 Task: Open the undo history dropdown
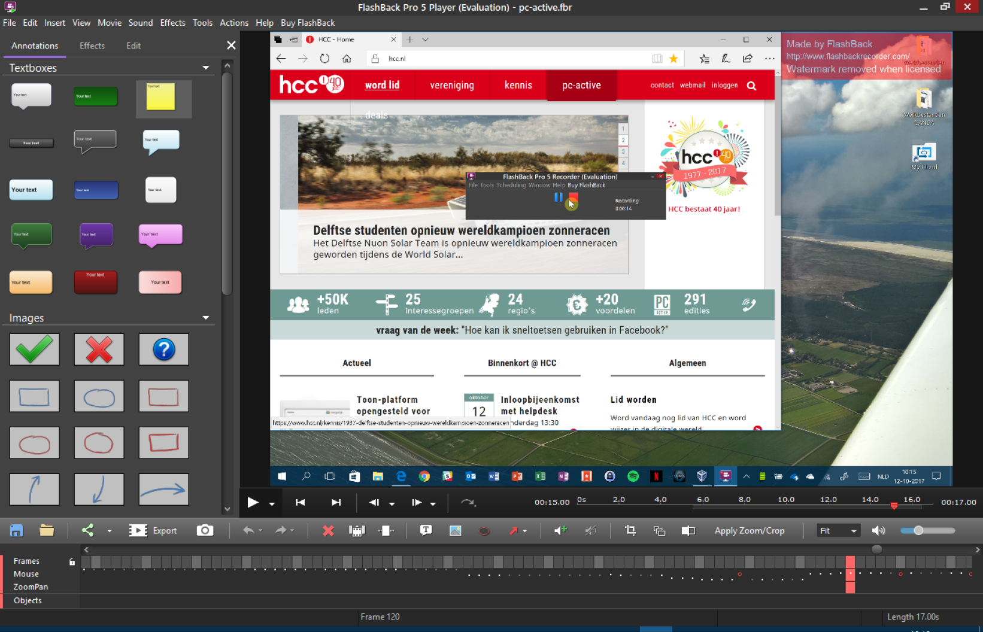point(260,531)
